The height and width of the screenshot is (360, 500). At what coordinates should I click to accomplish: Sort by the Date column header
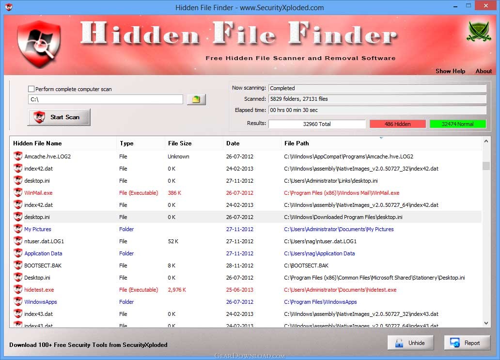tap(233, 143)
